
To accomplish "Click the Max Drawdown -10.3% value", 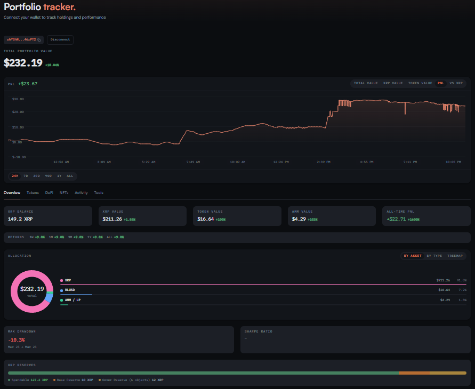I will [17, 340].
